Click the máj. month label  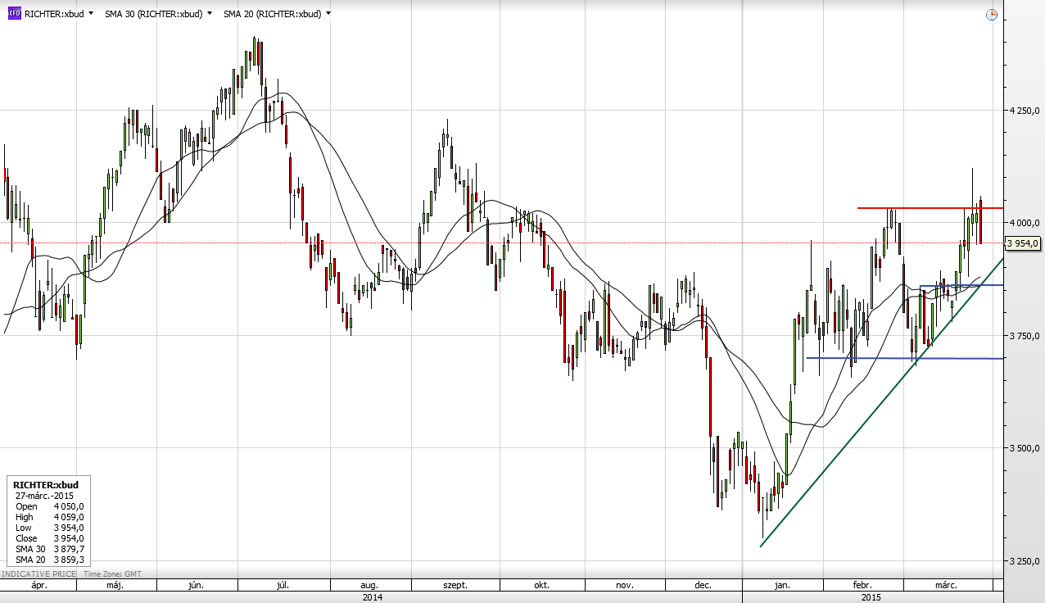(x=115, y=585)
